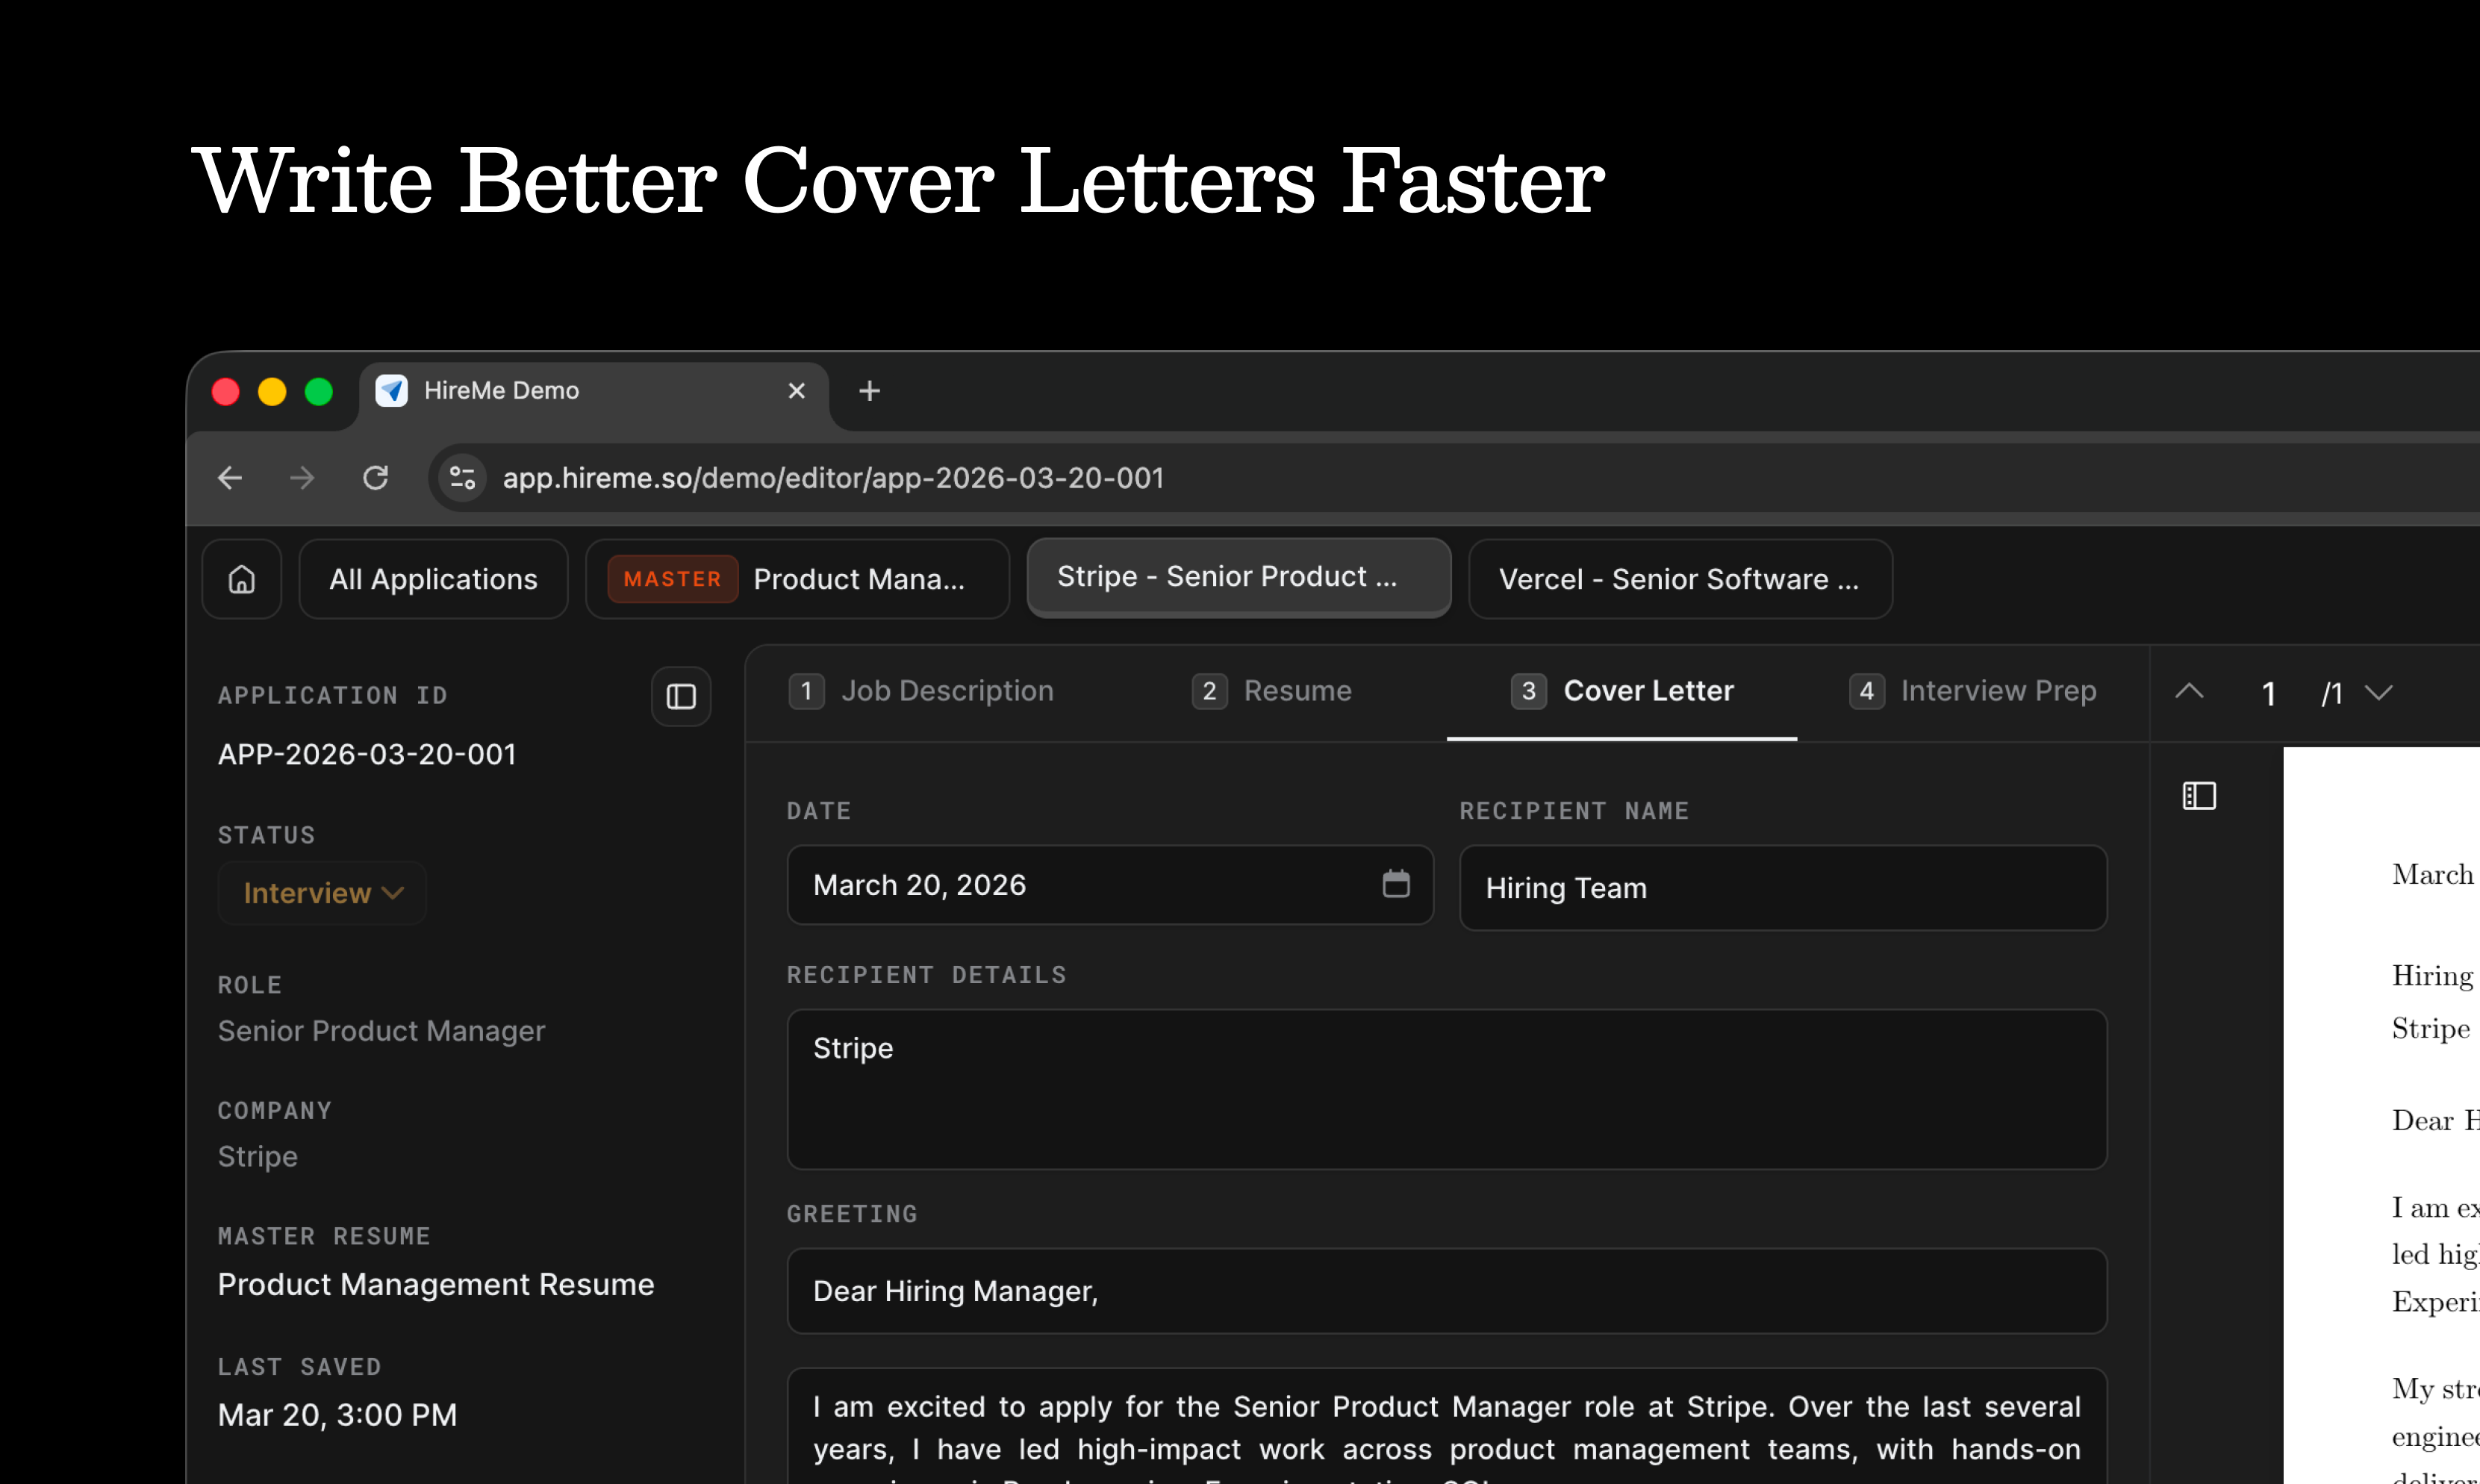The height and width of the screenshot is (1484, 2480).
Task: Switch to the Job Description tab
Action: (x=921, y=691)
